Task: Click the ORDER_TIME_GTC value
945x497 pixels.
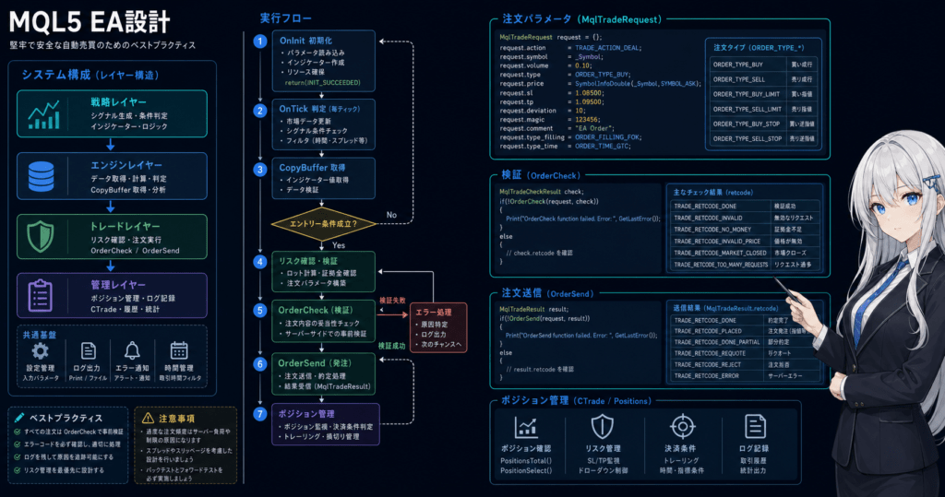Action: click(603, 146)
